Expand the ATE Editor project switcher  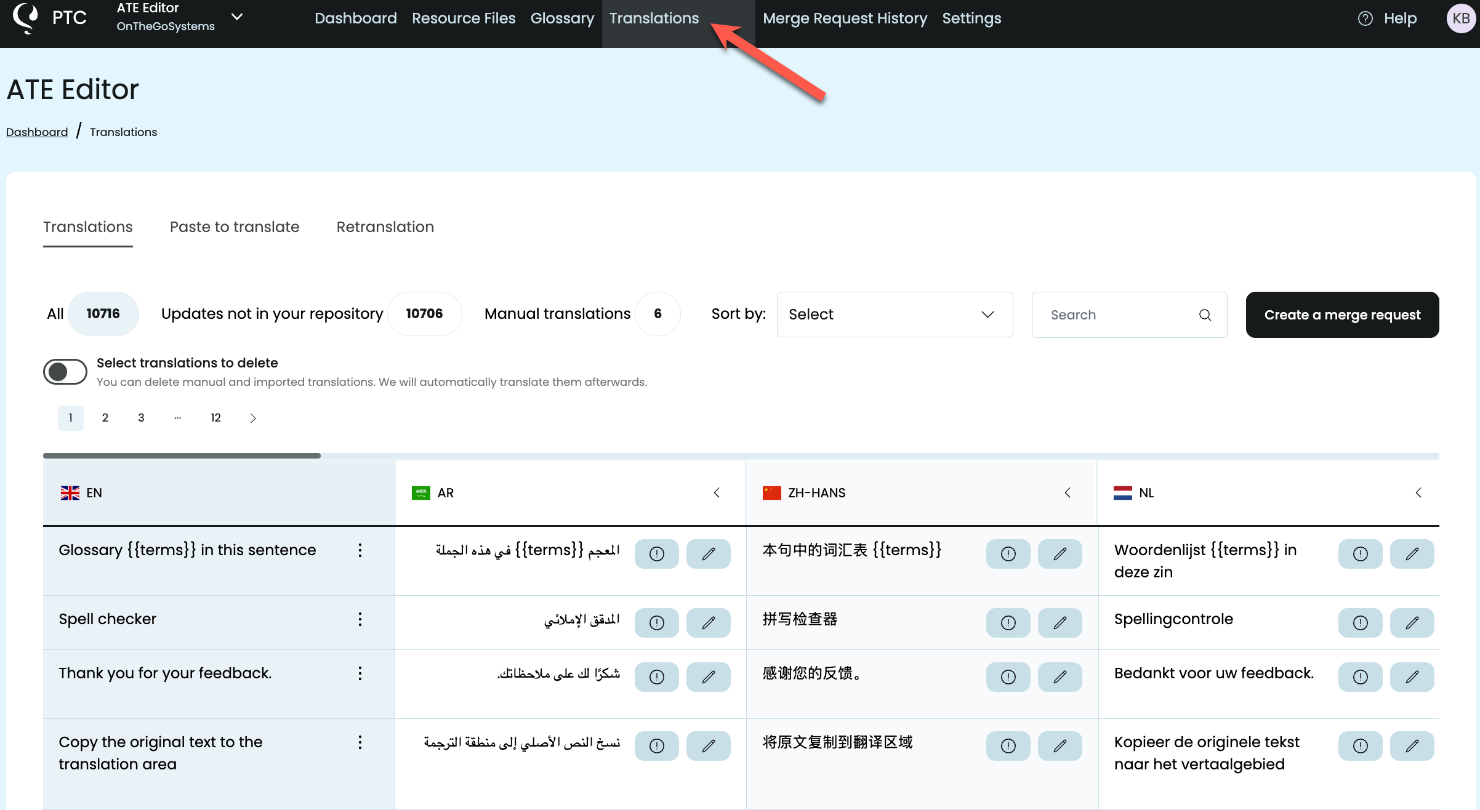coord(236,17)
